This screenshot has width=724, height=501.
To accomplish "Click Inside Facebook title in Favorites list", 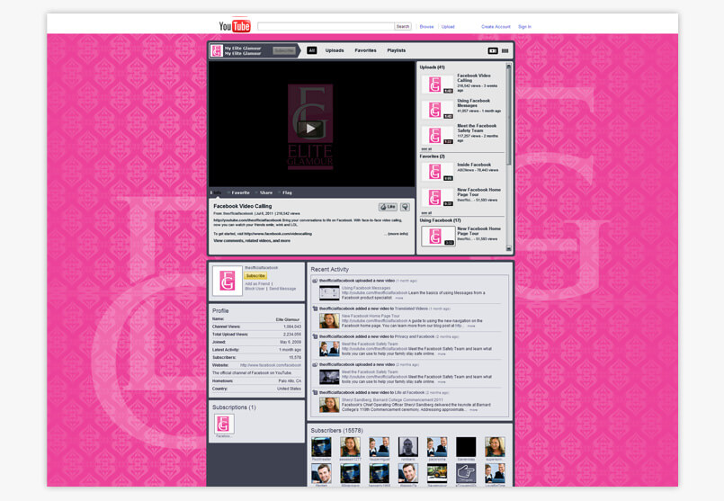I will click(x=474, y=165).
